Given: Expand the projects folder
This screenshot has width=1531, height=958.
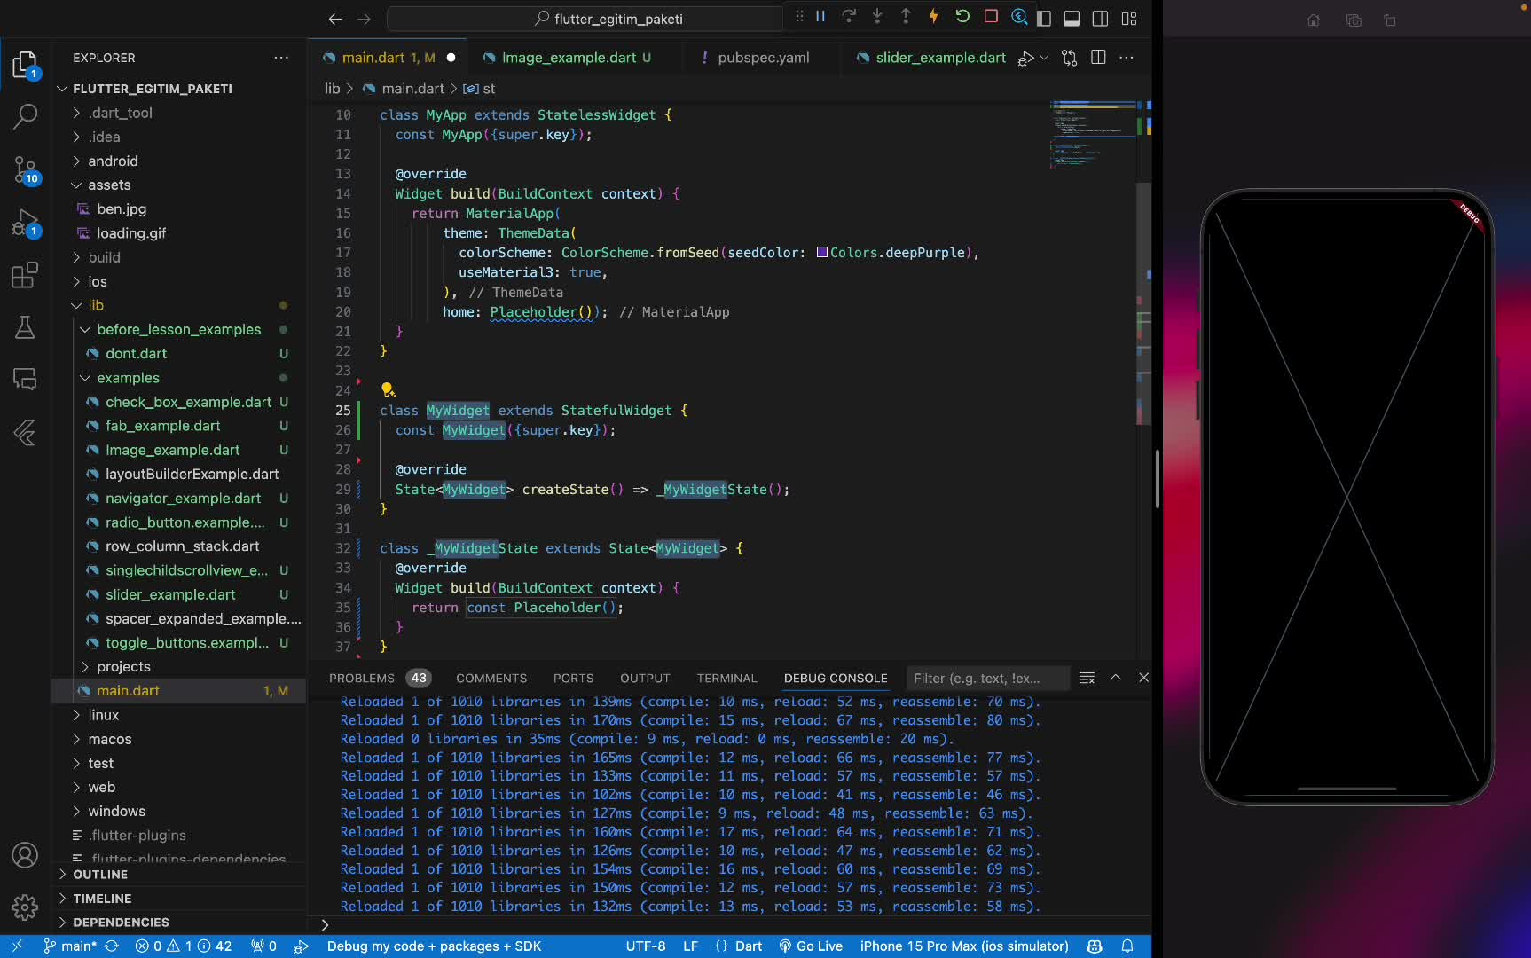Looking at the screenshot, I should [124, 666].
